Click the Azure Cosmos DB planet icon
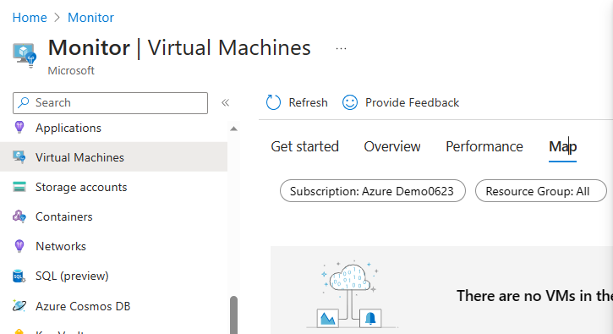Viewport: 613px width, 334px height. pos(19,306)
